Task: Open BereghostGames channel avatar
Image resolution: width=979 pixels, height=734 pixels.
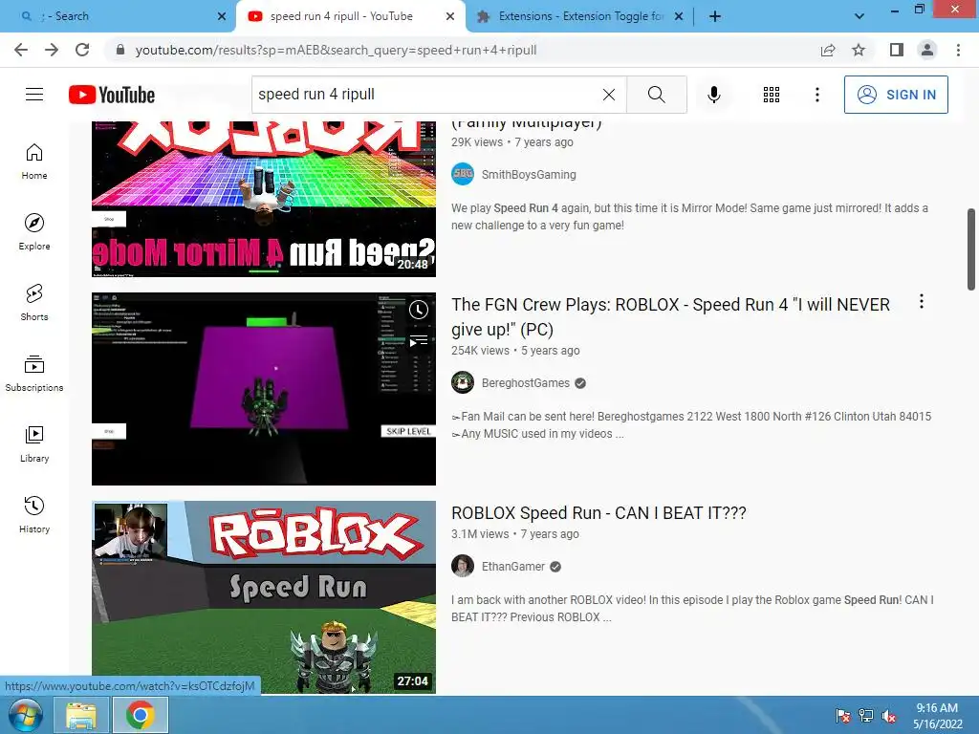Action: pyautogui.click(x=463, y=382)
